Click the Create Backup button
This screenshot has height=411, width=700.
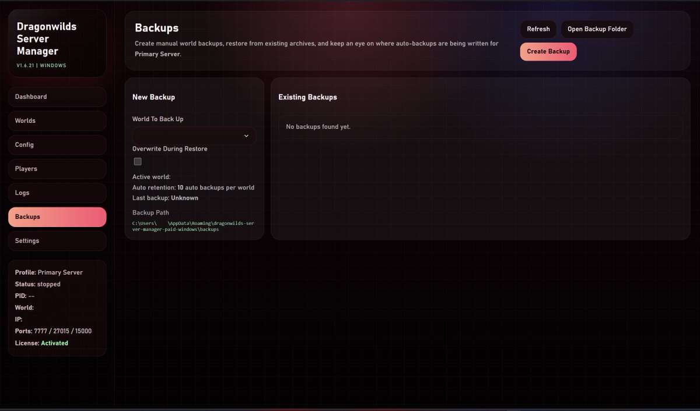coord(548,51)
